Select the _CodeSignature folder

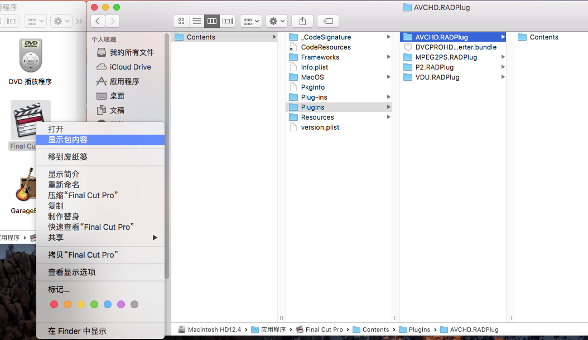(x=339, y=37)
